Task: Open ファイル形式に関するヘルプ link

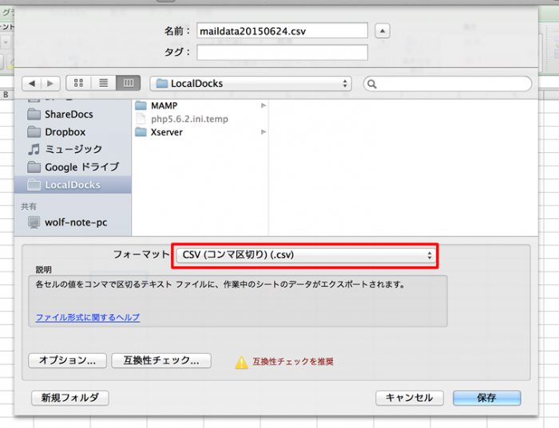Action: click(x=88, y=317)
